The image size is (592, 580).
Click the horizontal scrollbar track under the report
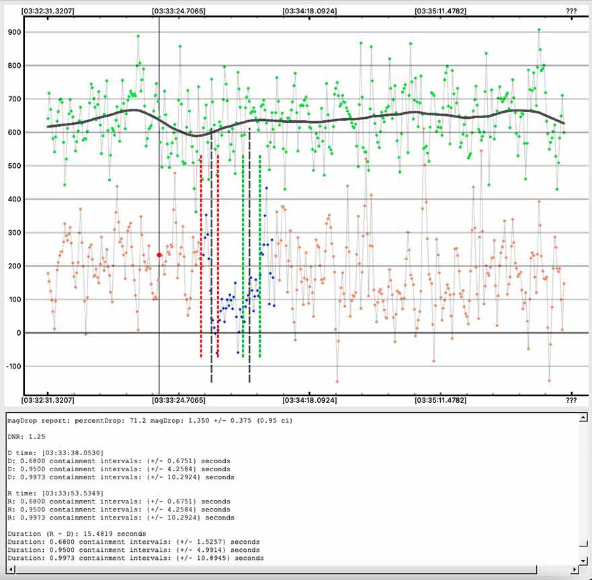(x=292, y=569)
